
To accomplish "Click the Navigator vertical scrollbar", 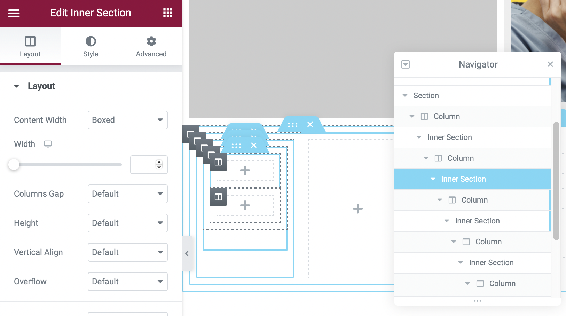I will tap(556, 181).
